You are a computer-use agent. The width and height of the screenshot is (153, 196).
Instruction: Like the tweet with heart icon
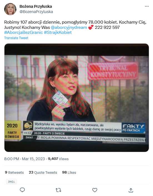click(x=95, y=190)
